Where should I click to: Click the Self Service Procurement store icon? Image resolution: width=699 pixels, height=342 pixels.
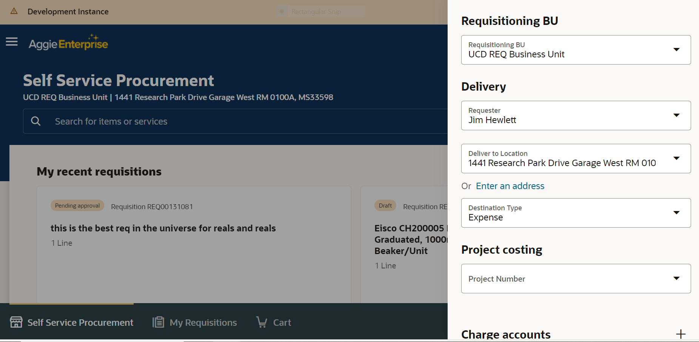tap(16, 322)
